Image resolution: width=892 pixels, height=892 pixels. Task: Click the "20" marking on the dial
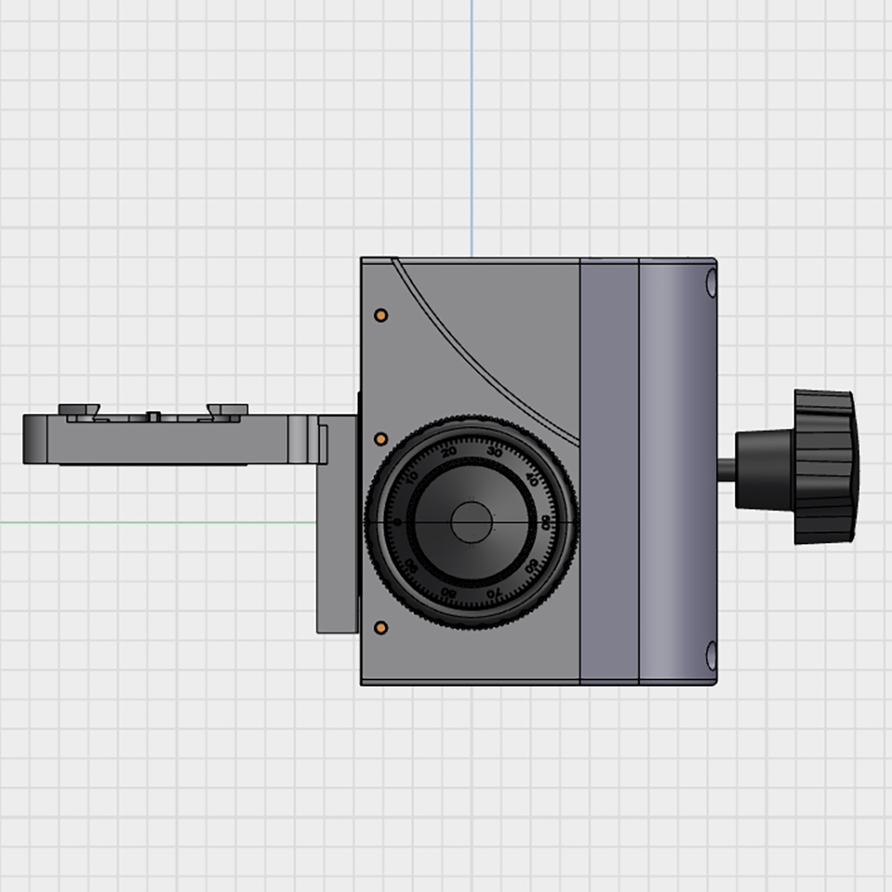(449, 452)
